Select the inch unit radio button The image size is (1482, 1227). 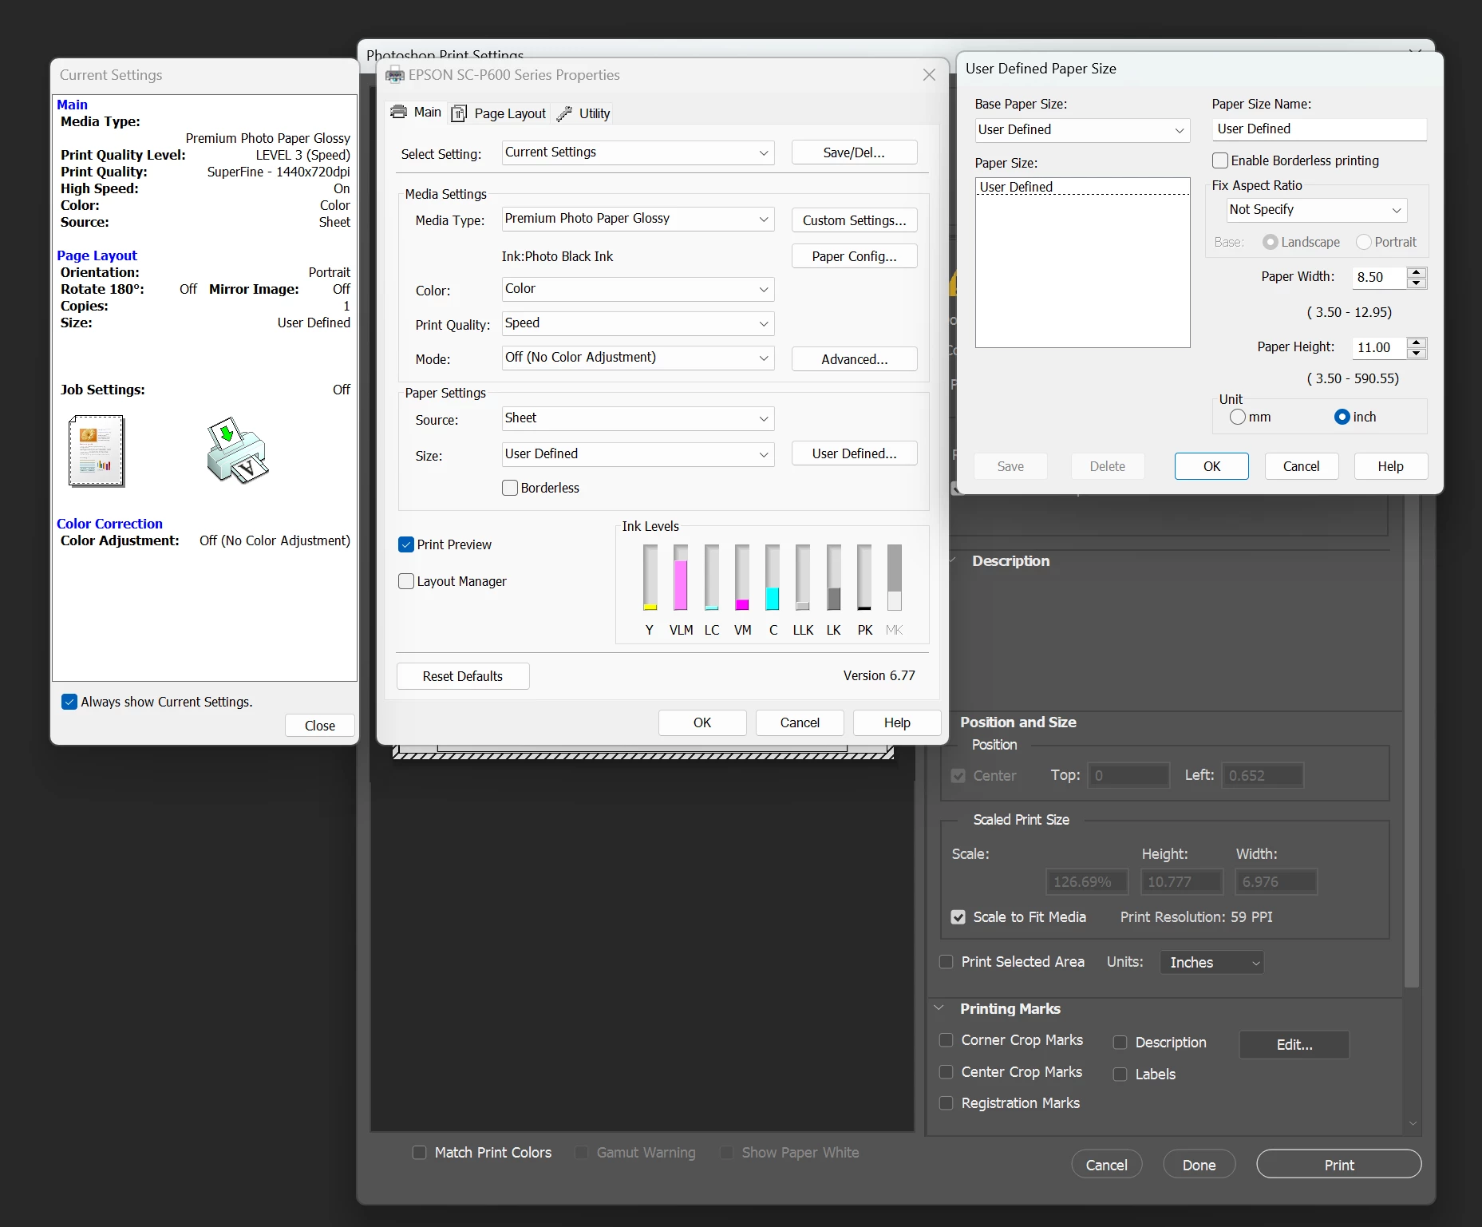(1342, 417)
